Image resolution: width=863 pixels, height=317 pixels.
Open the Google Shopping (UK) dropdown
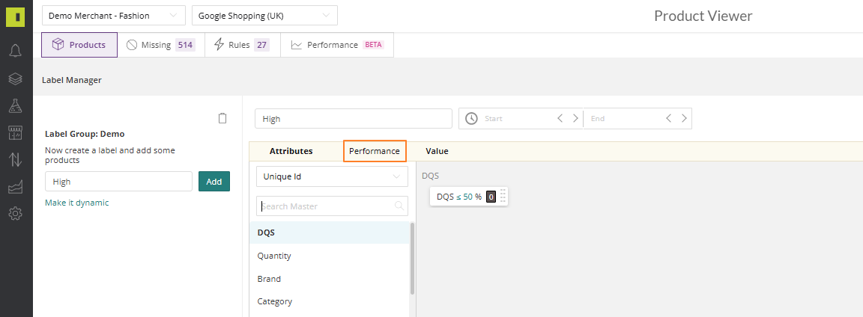[264, 16]
